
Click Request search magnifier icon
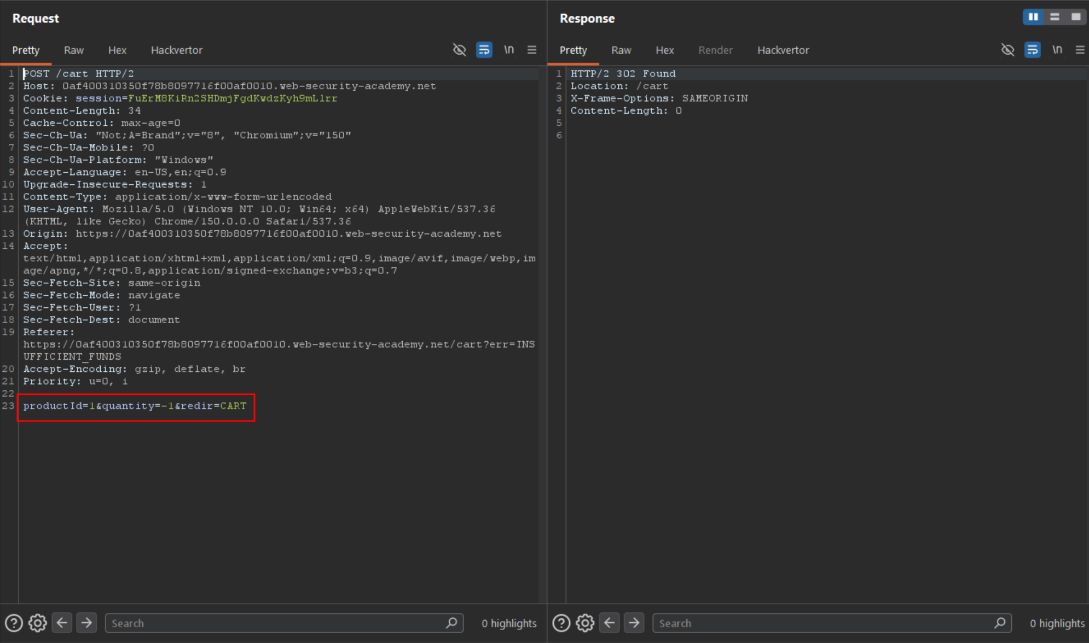pos(451,623)
